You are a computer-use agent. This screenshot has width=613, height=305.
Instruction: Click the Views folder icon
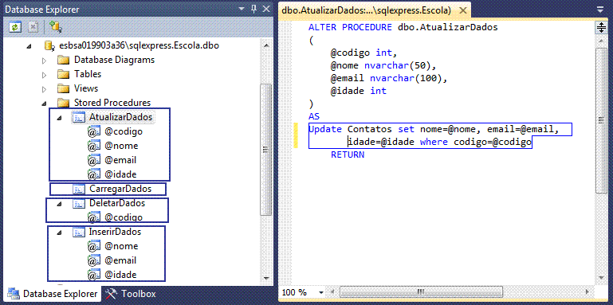point(63,88)
